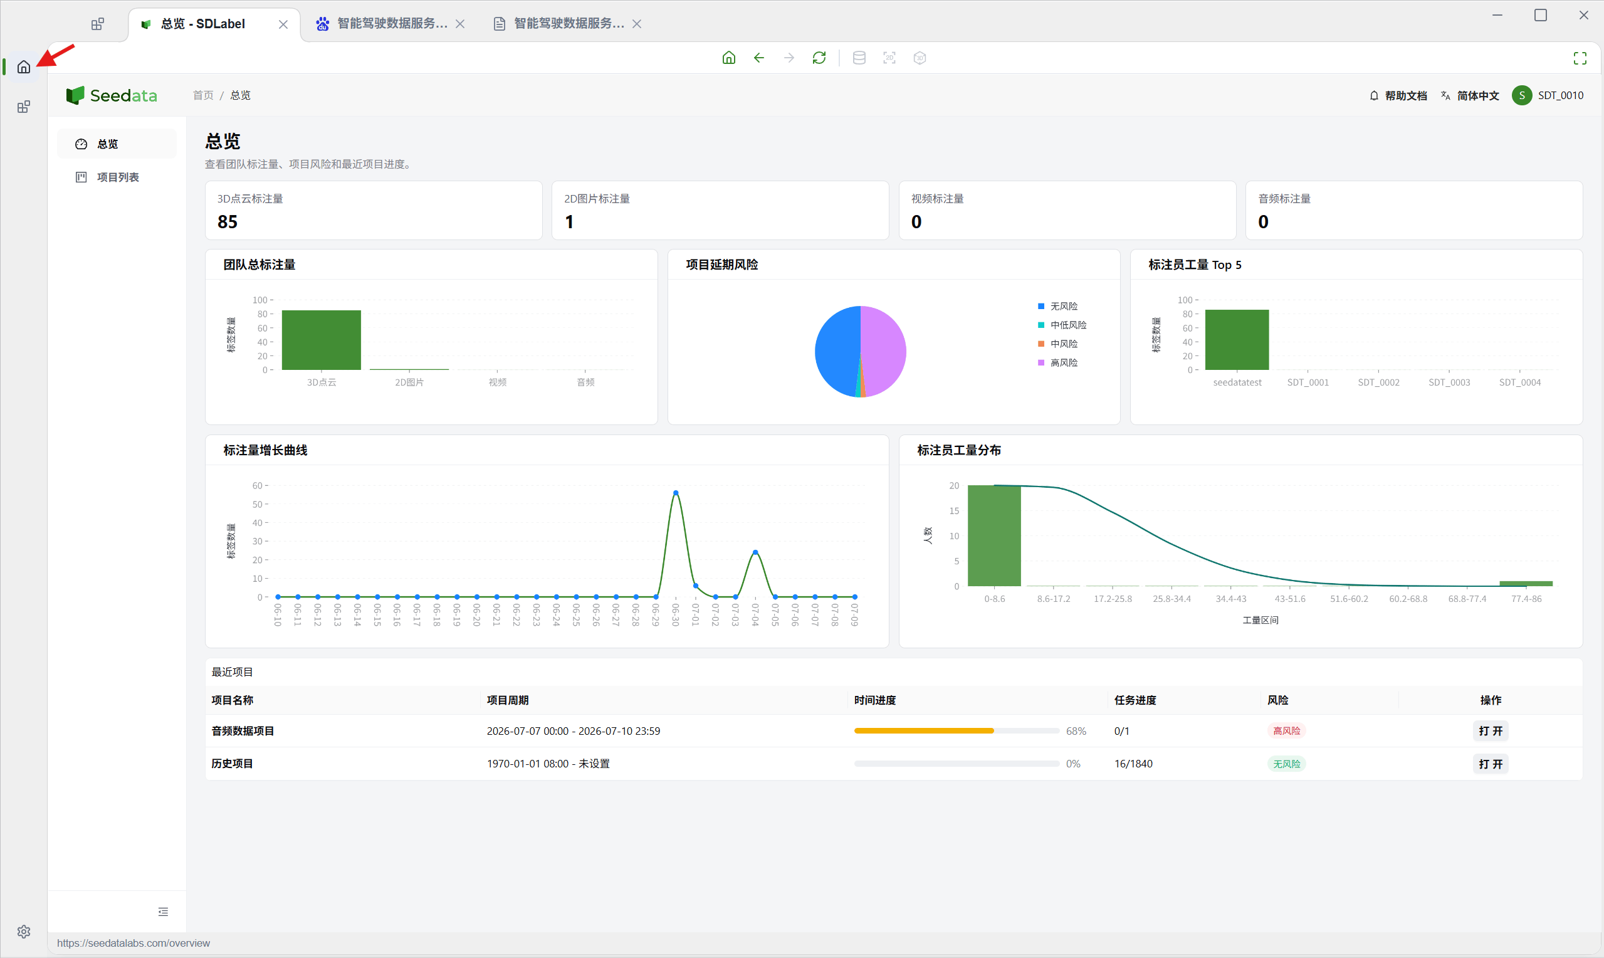Image resolution: width=1604 pixels, height=958 pixels.
Task: Toggle 中风险 legend item in pie chart
Action: pos(1057,344)
